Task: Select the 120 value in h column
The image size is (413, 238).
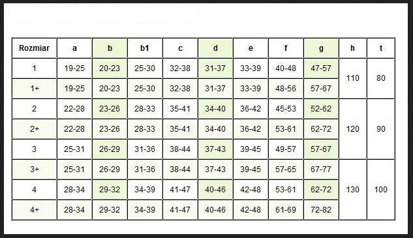Action: [x=353, y=129]
